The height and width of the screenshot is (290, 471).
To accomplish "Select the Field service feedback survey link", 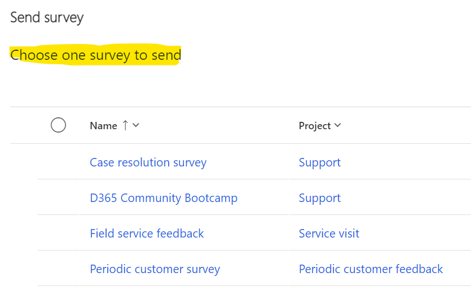I will pyautogui.click(x=147, y=234).
